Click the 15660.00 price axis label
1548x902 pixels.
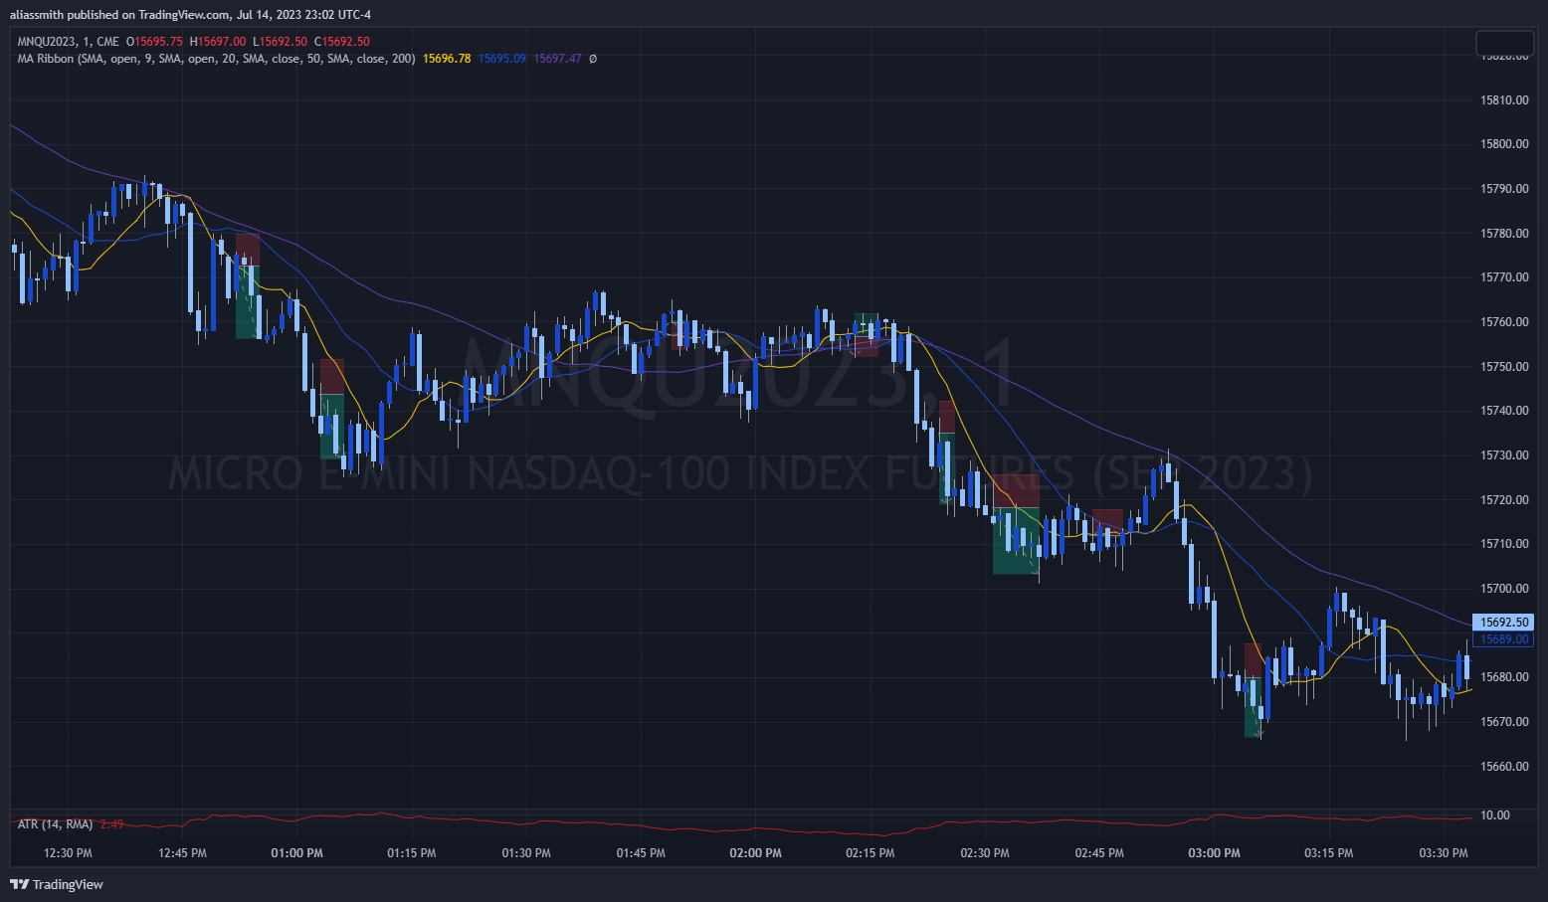pos(1504,767)
